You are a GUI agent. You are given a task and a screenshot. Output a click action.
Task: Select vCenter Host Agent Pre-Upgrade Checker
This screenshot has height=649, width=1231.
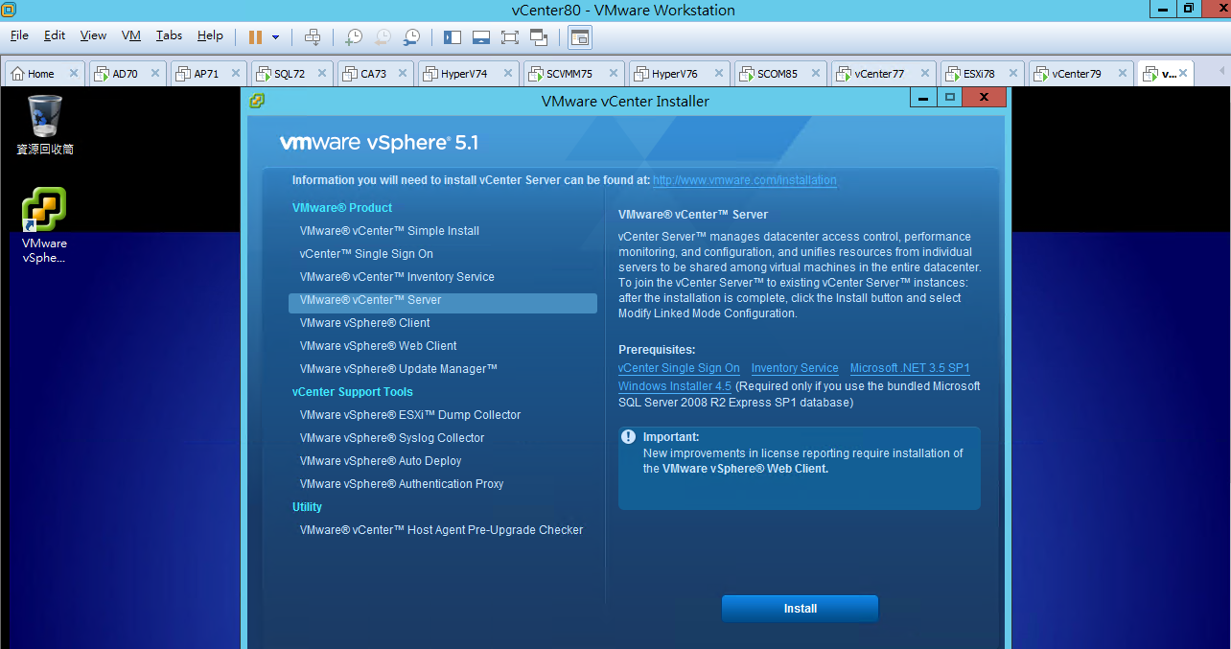(x=441, y=530)
